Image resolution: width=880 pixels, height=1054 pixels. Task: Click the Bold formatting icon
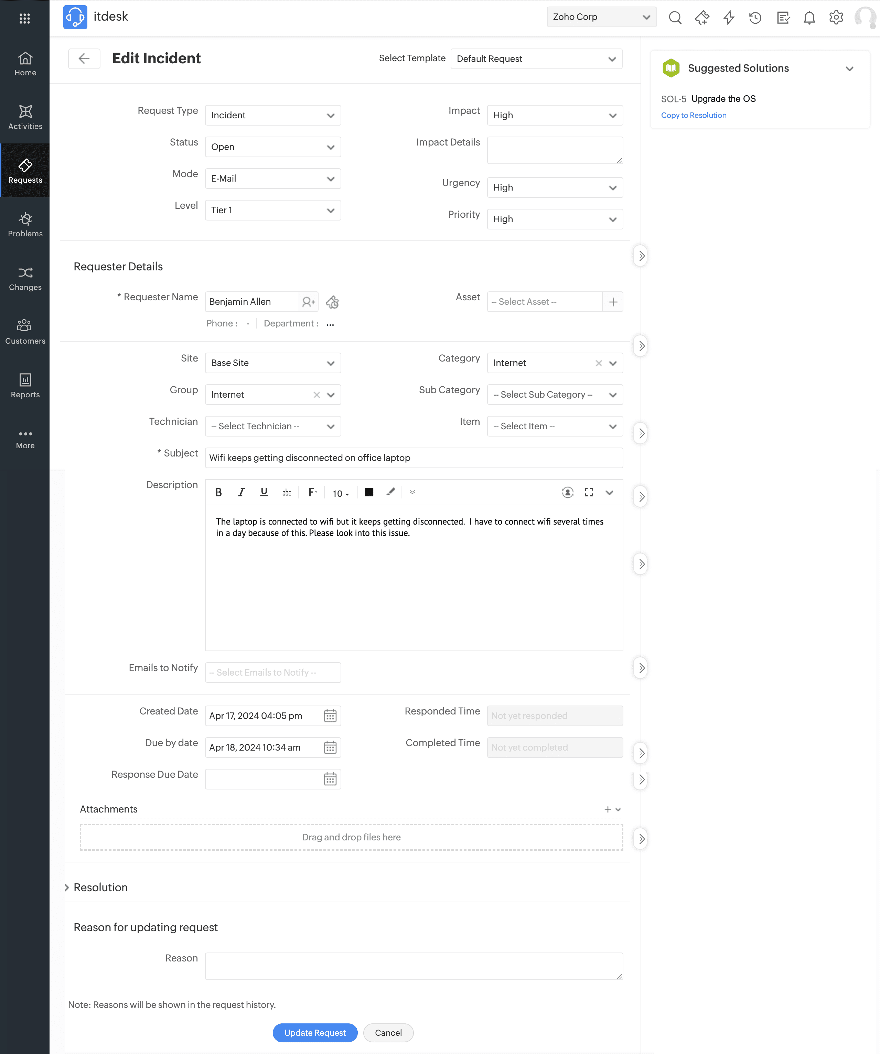click(218, 492)
